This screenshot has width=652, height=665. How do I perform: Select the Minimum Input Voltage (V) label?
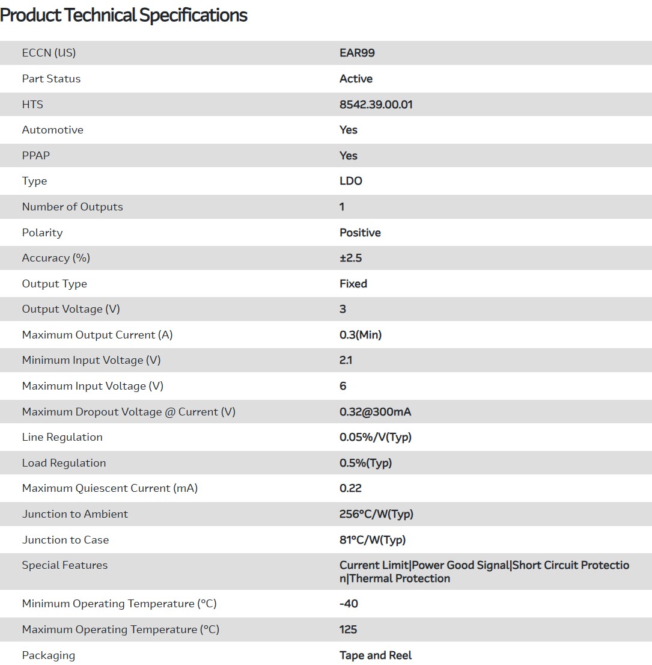coord(91,360)
